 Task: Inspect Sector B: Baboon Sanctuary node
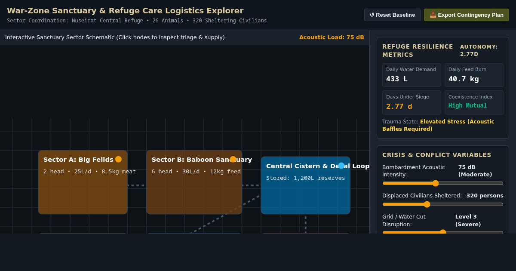tap(194, 182)
